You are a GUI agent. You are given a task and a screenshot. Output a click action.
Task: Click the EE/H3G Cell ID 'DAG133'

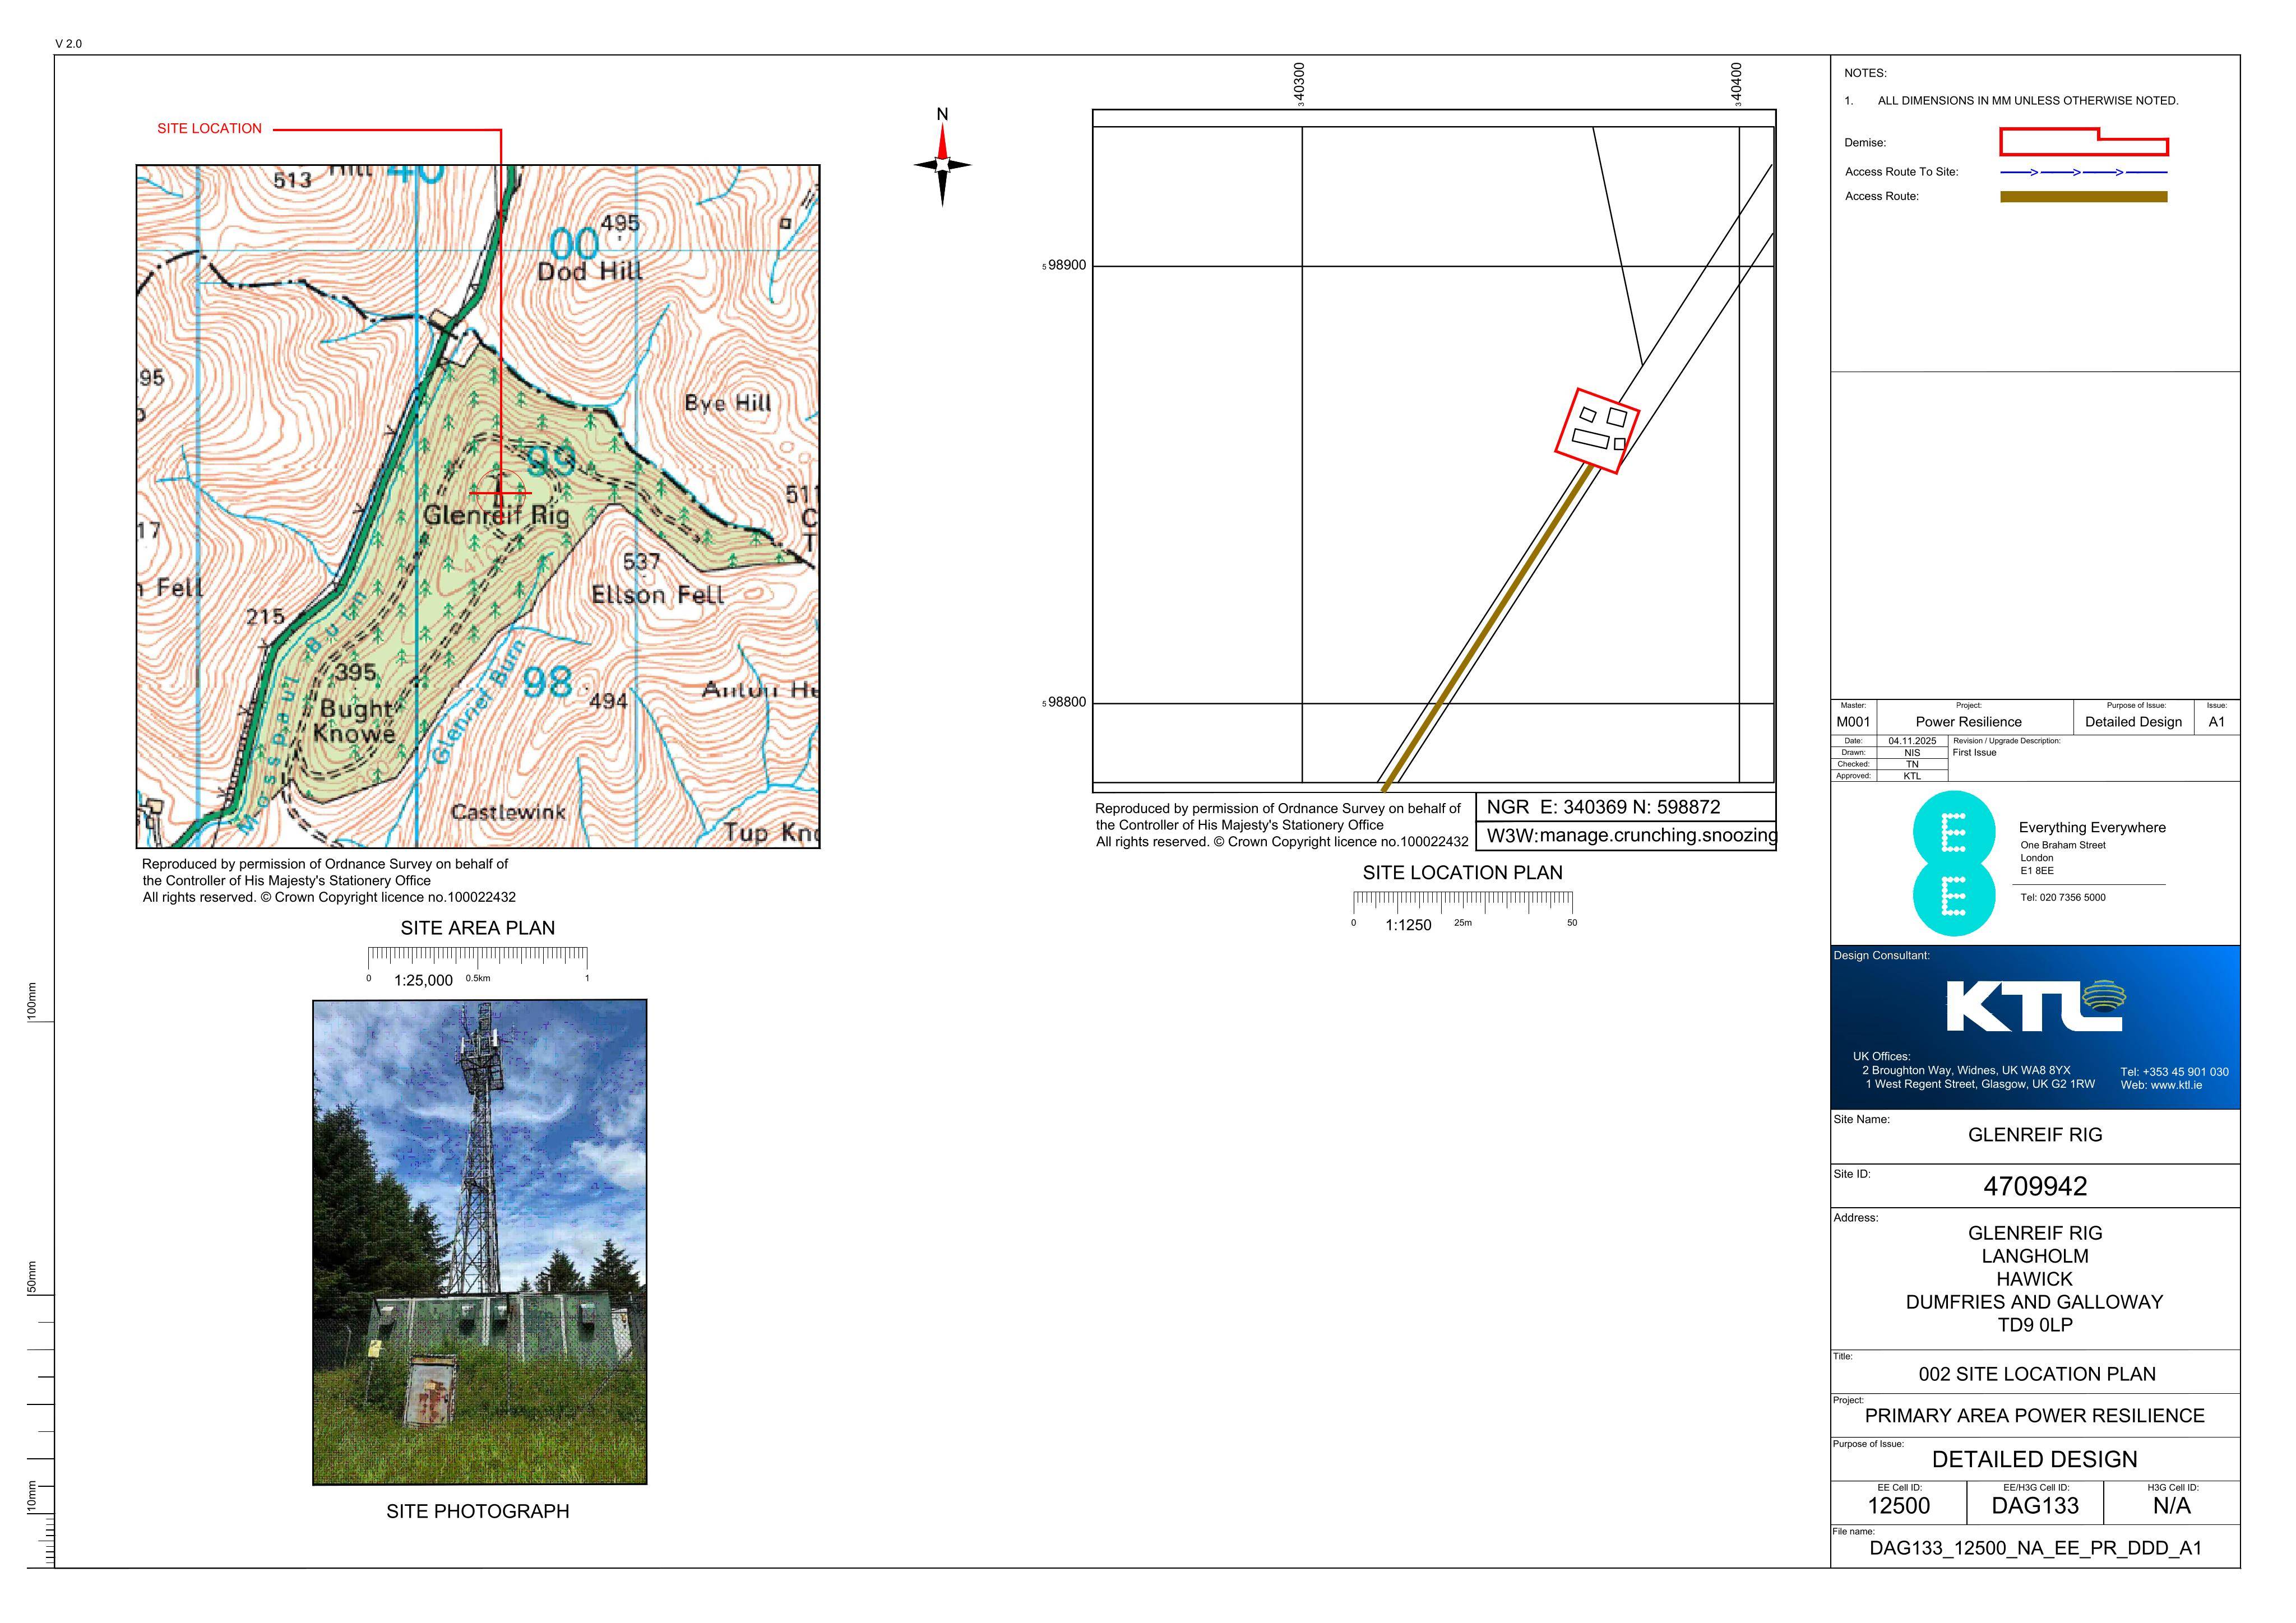pos(2035,1506)
